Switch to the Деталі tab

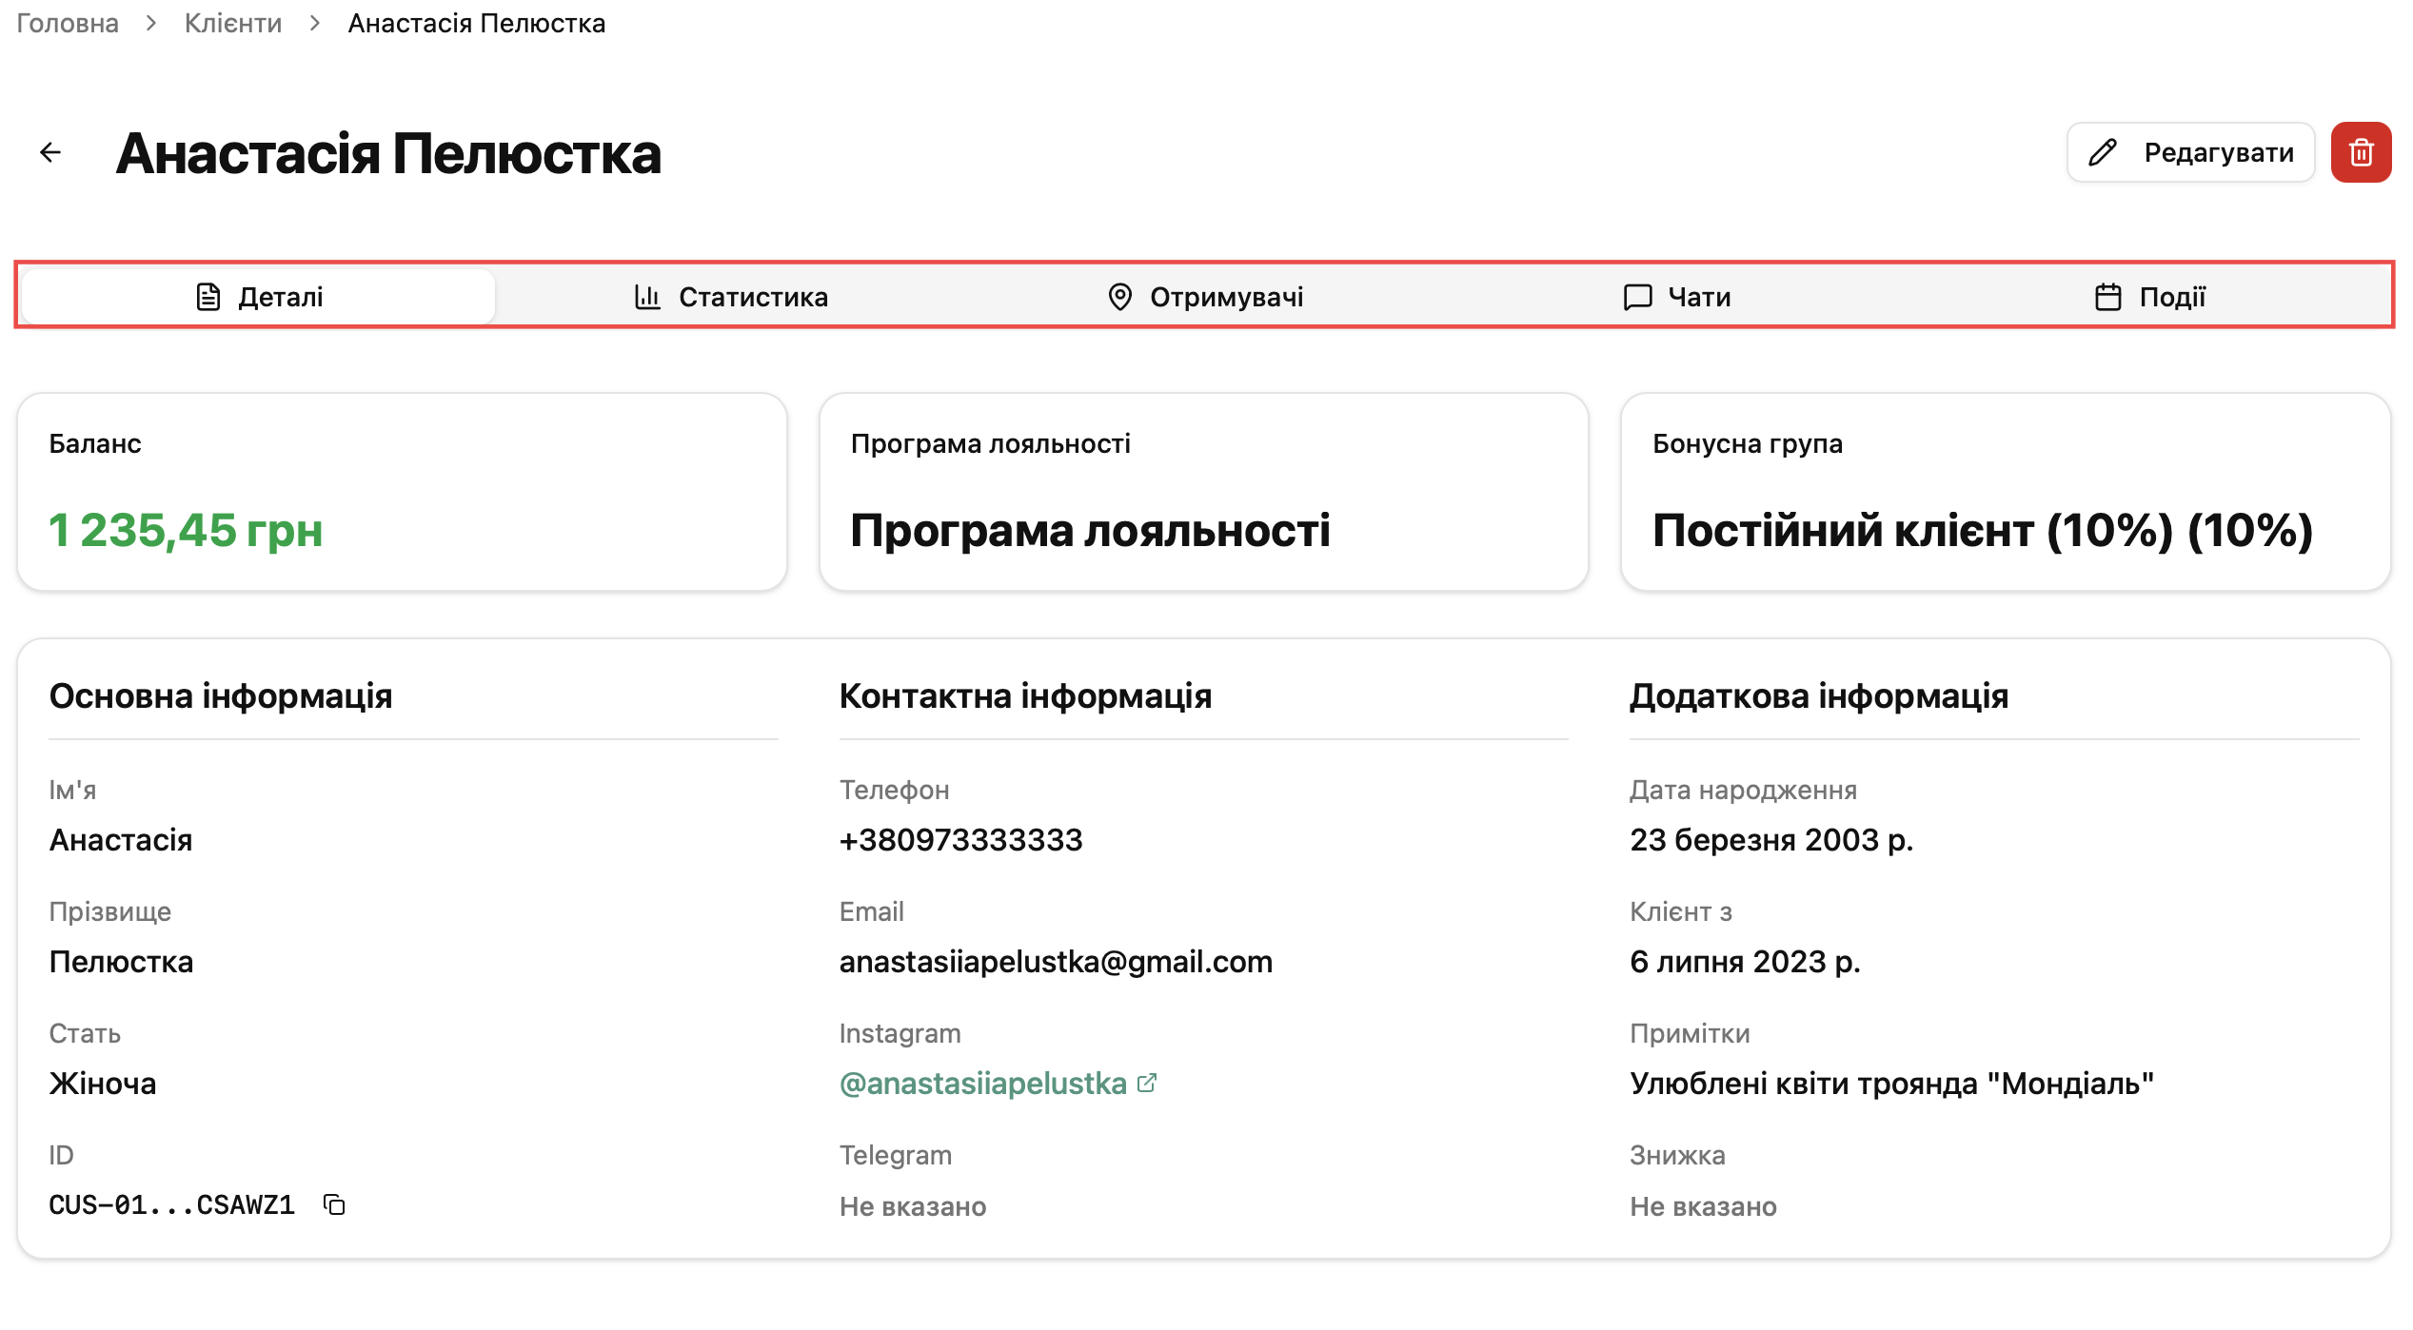pos(259,297)
